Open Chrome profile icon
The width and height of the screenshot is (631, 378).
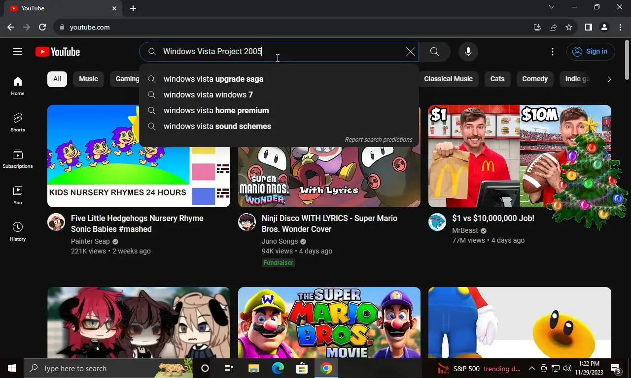tap(604, 27)
